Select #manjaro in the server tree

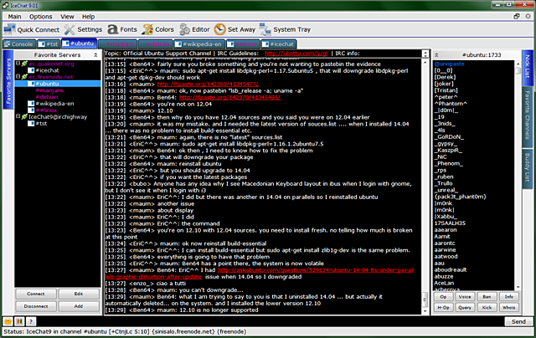coord(49,90)
